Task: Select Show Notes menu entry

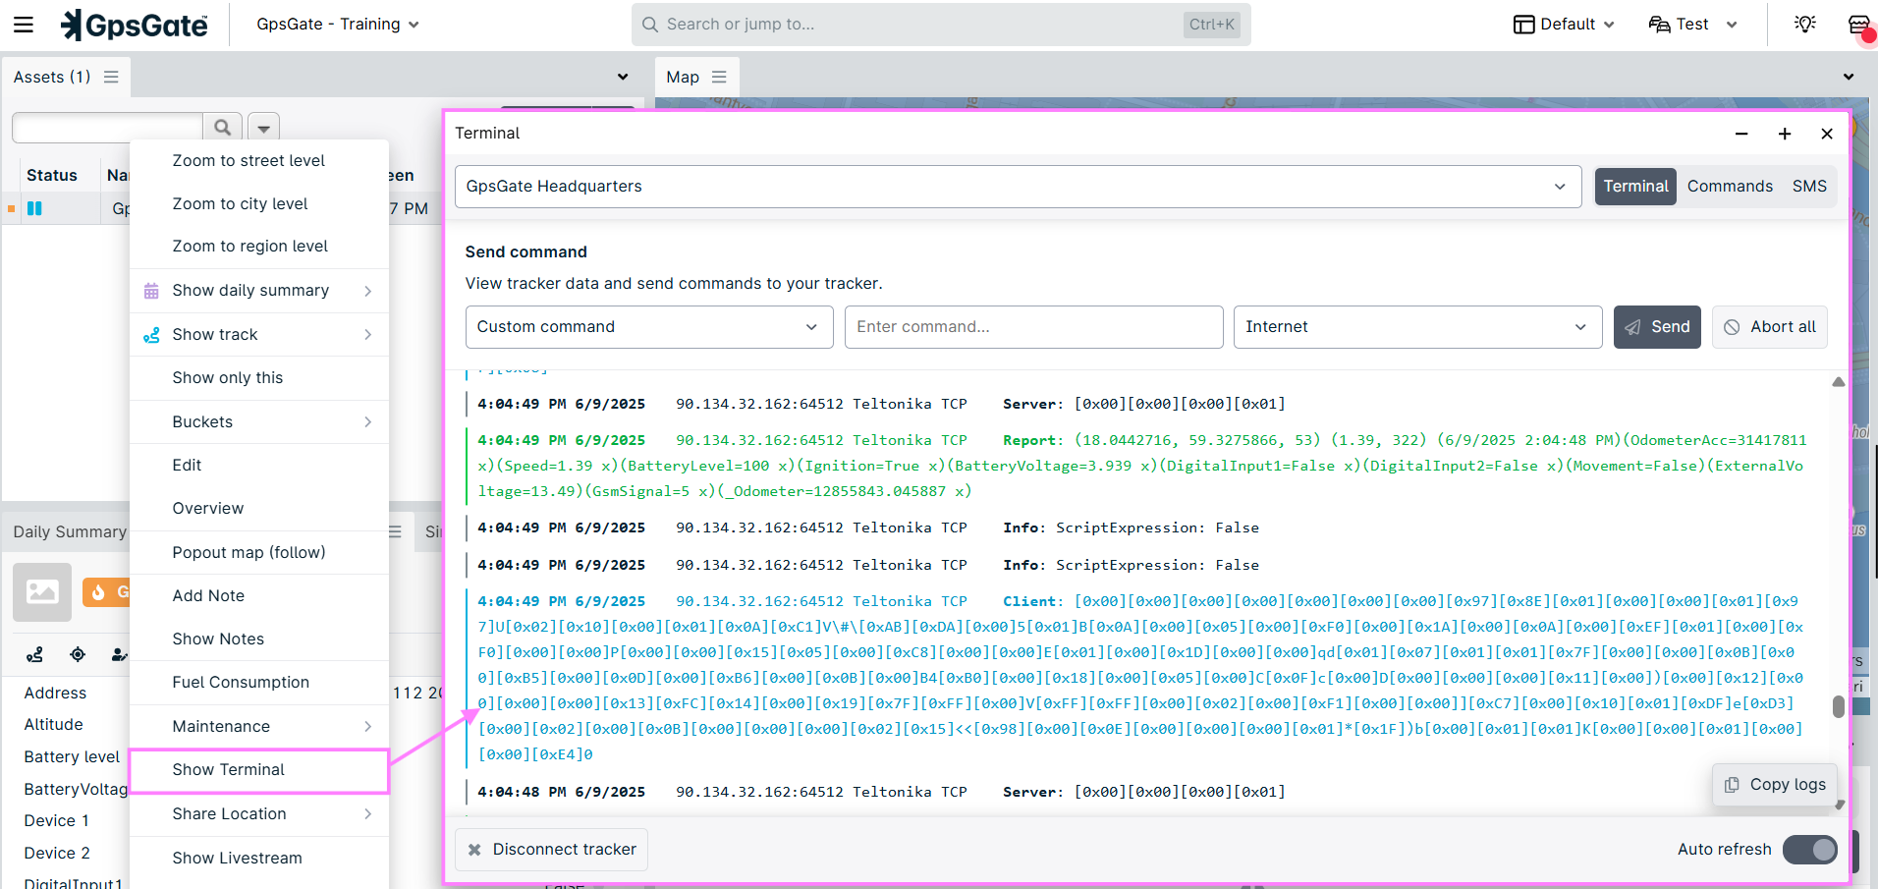Action: click(259, 639)
